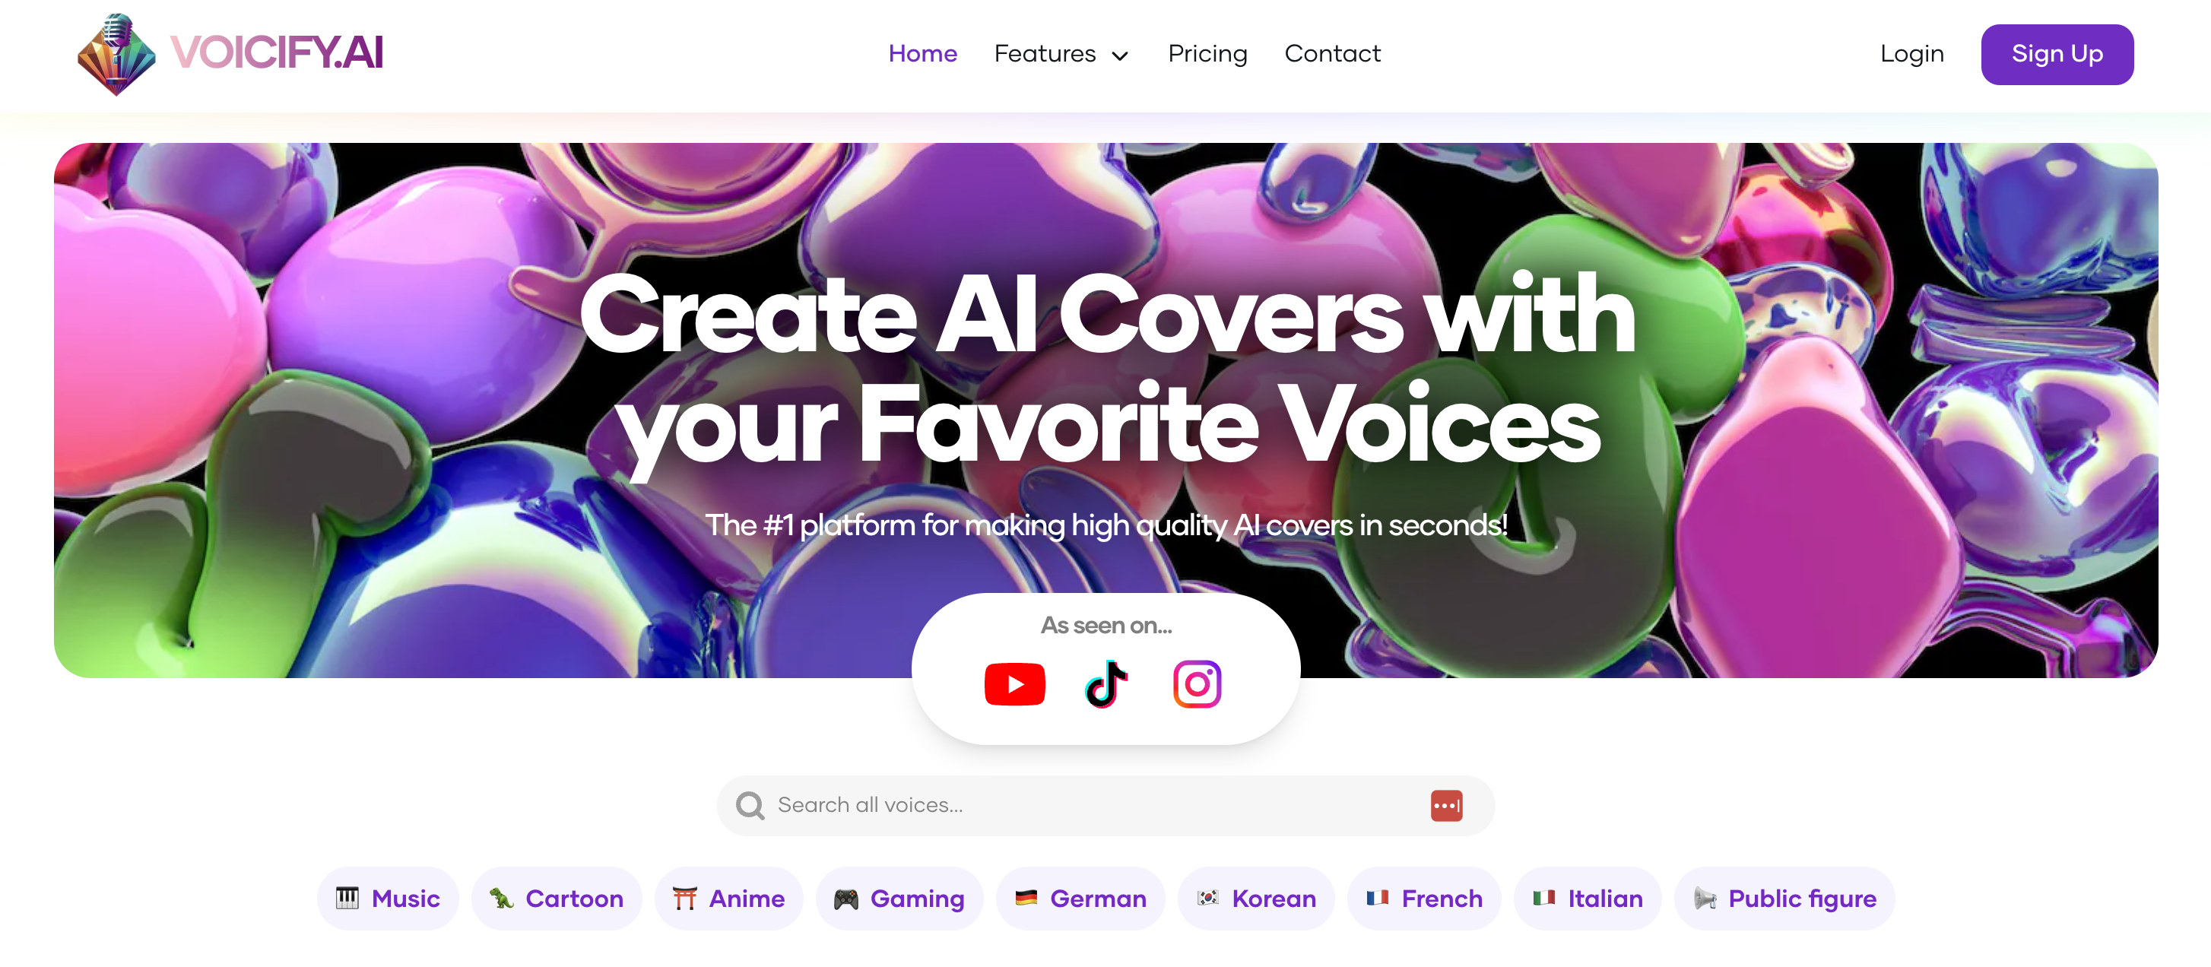Open the TikTok icon under As seen on
Viewport: 2211px width, 967px height.
click(1105, 684)
